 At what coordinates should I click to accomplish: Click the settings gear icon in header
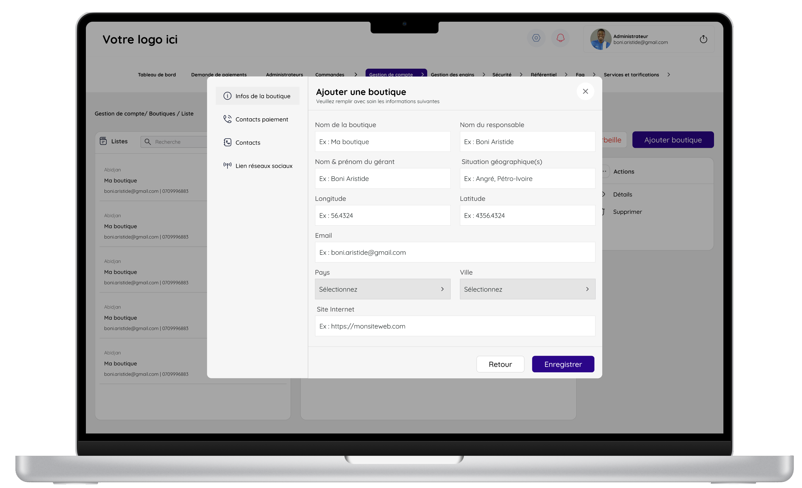[536, 38]
